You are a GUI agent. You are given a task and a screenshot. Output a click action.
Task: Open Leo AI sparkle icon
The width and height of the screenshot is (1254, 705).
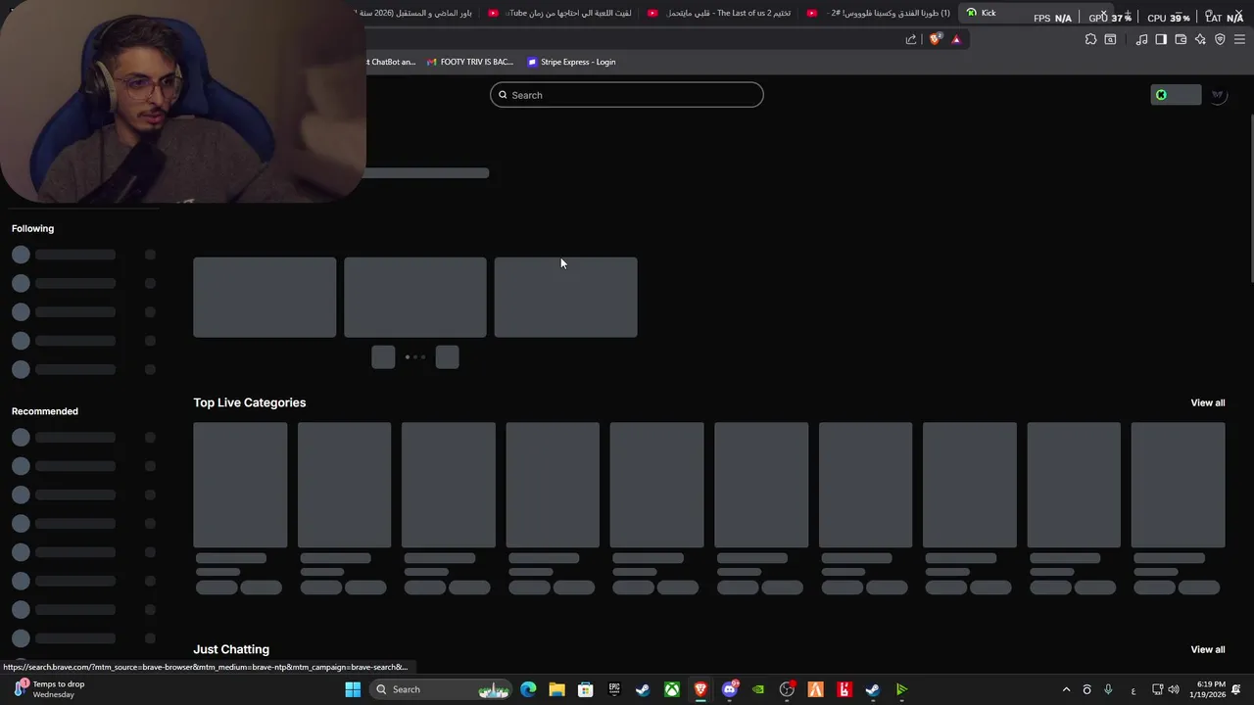click(x=1200, y=39)
